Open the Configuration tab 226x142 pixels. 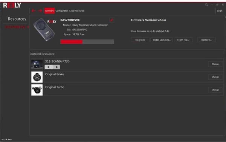[x=62, y=11]
